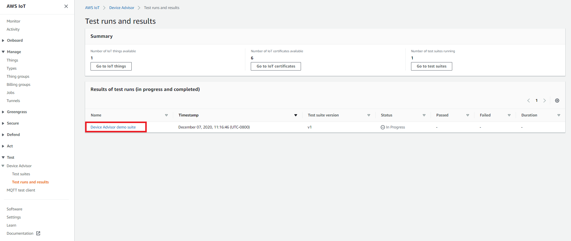Collapse the Device Advisor tree item
This screenshot has height=241, width=571.
pyautogui.click(x=3, y=166)
